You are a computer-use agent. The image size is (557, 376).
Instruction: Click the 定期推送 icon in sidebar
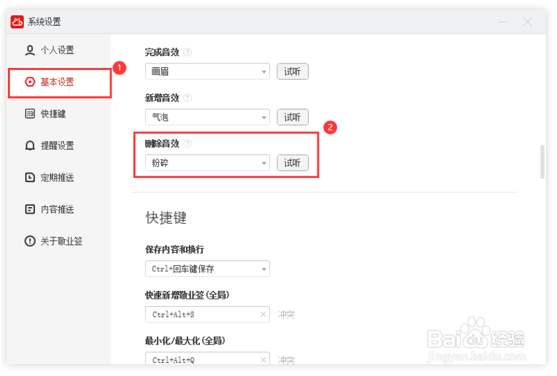(x=30, y=177)
